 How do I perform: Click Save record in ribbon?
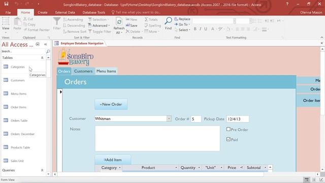132,25
